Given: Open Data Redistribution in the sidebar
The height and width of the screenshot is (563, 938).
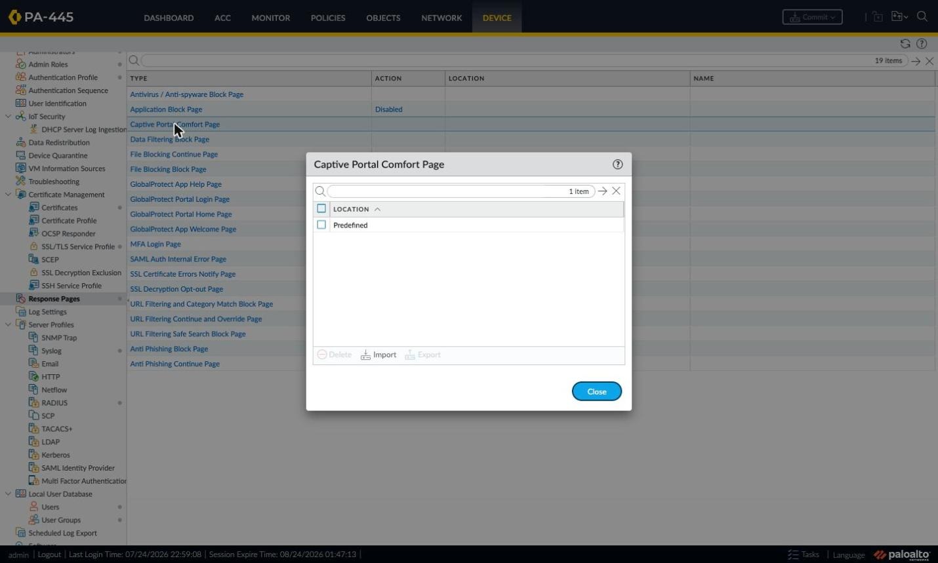Looking at the screenshot, I should coord(59,143).
